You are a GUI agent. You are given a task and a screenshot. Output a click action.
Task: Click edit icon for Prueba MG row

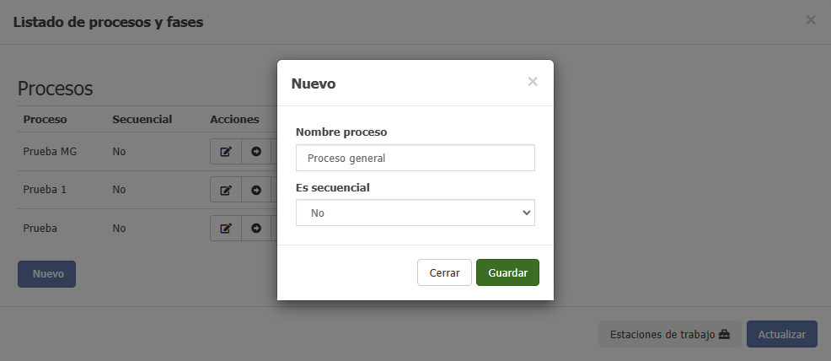226,152
